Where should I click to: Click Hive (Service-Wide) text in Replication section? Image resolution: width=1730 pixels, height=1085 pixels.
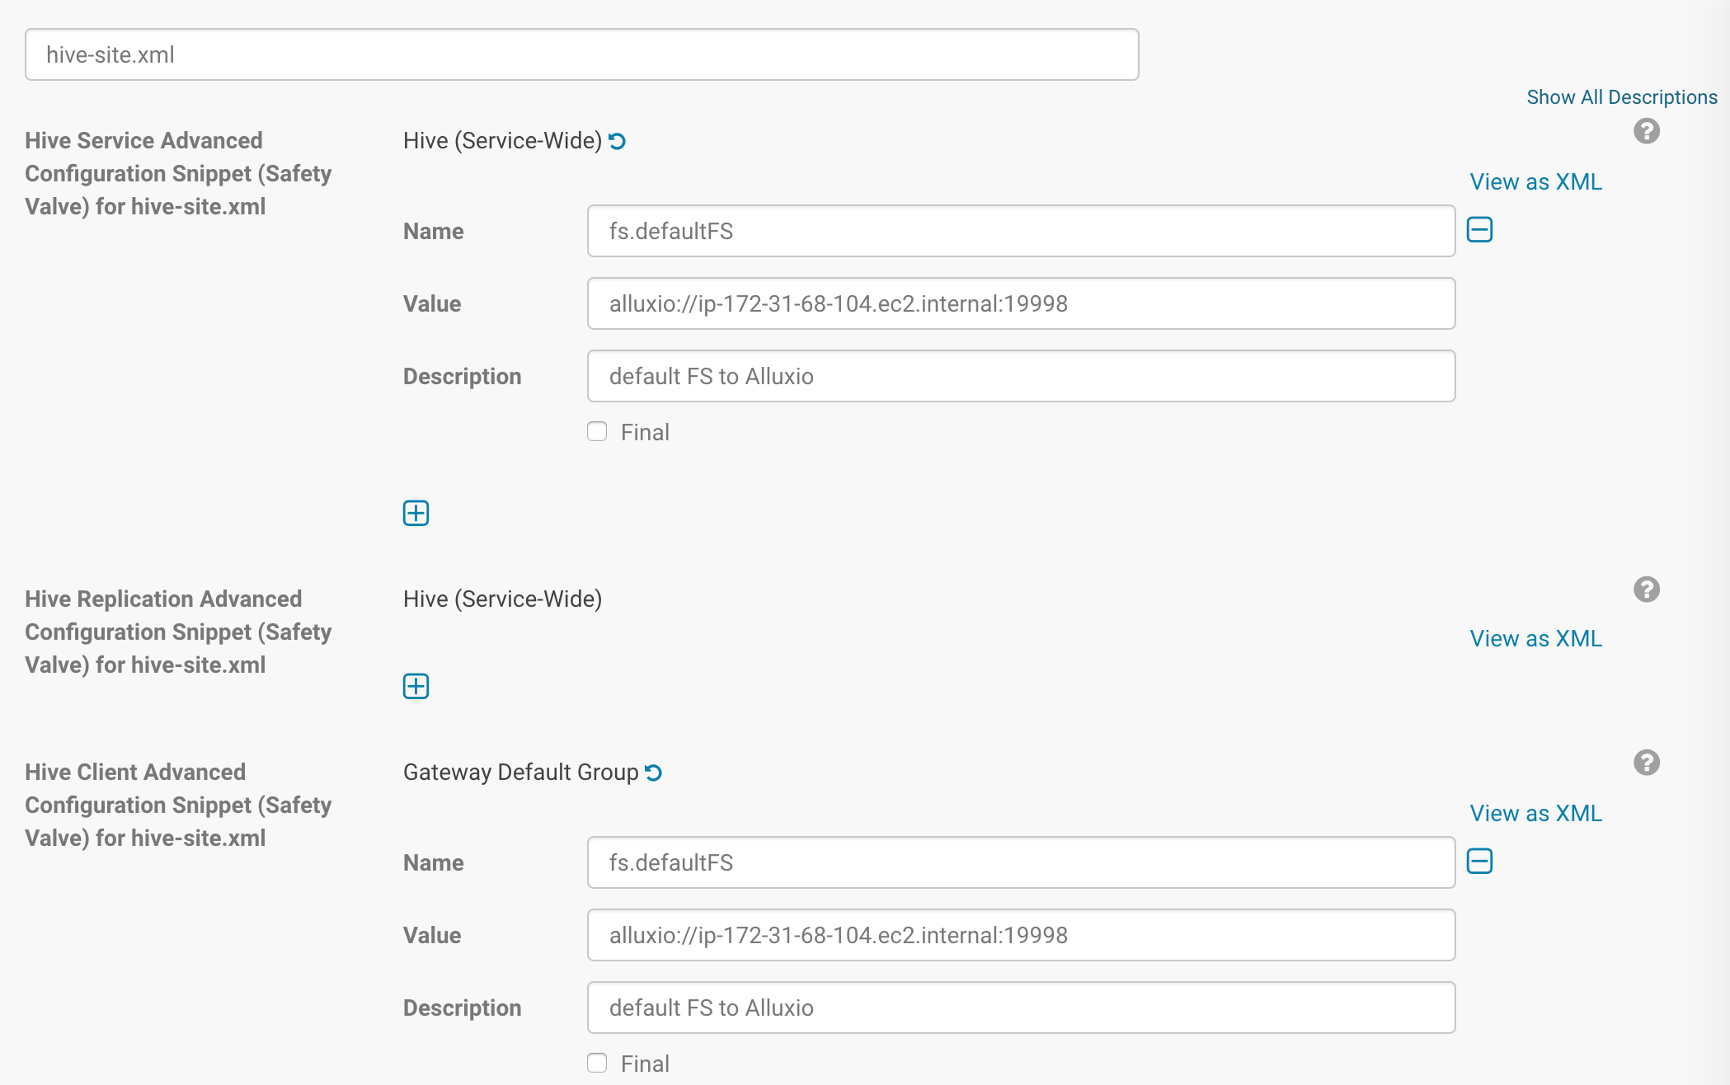tap(502, 599)
